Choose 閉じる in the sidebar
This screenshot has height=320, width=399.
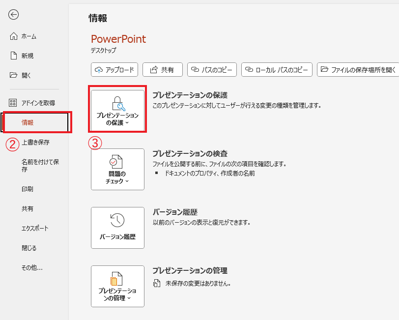pos(29,248)
